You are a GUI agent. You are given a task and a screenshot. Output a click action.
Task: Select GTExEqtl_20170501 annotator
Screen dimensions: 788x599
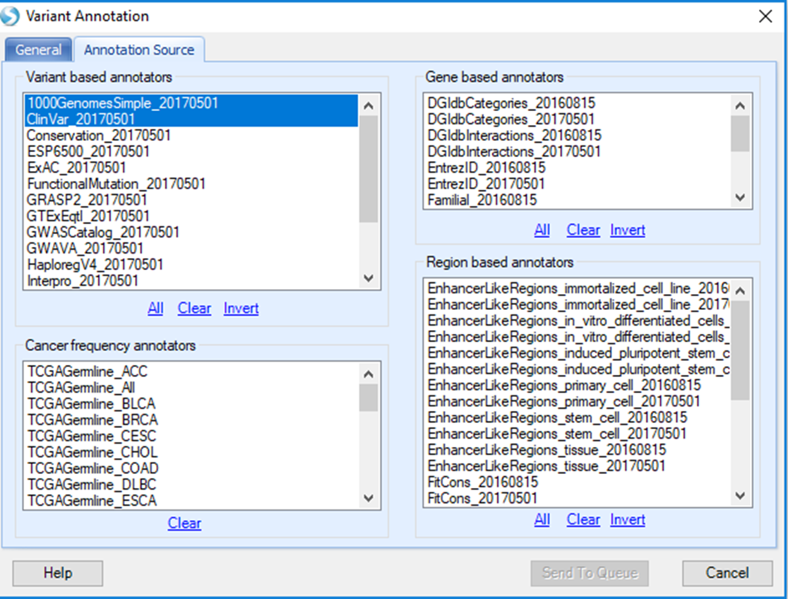(x=191, y=216)
